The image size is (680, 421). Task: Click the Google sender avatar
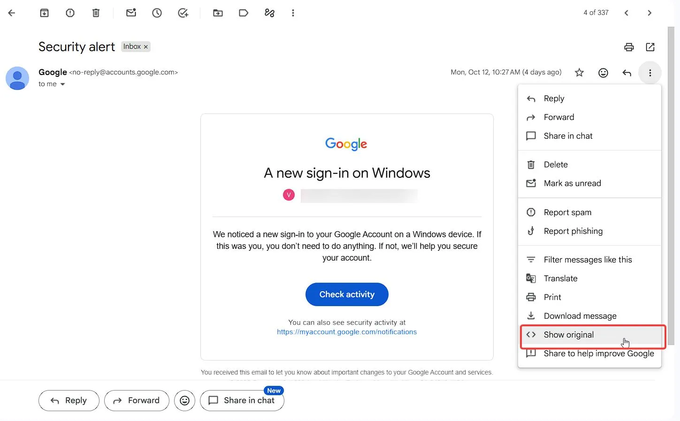click(17, 78)
